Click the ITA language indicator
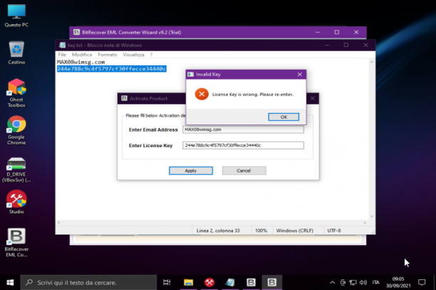This screenshot has width=436, height=290. click(x=375, y=282)
